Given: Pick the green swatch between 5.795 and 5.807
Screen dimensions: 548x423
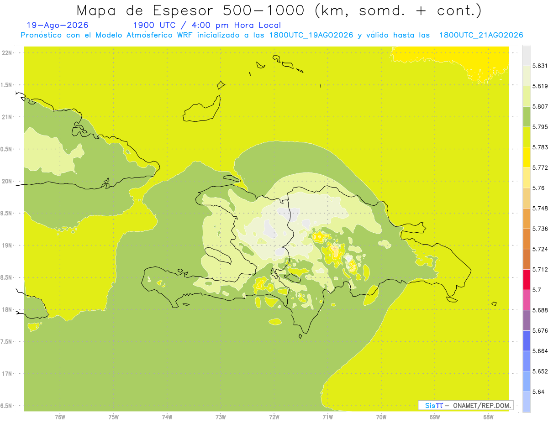Looking at the screenshot, I should click(x=527, y=116).
